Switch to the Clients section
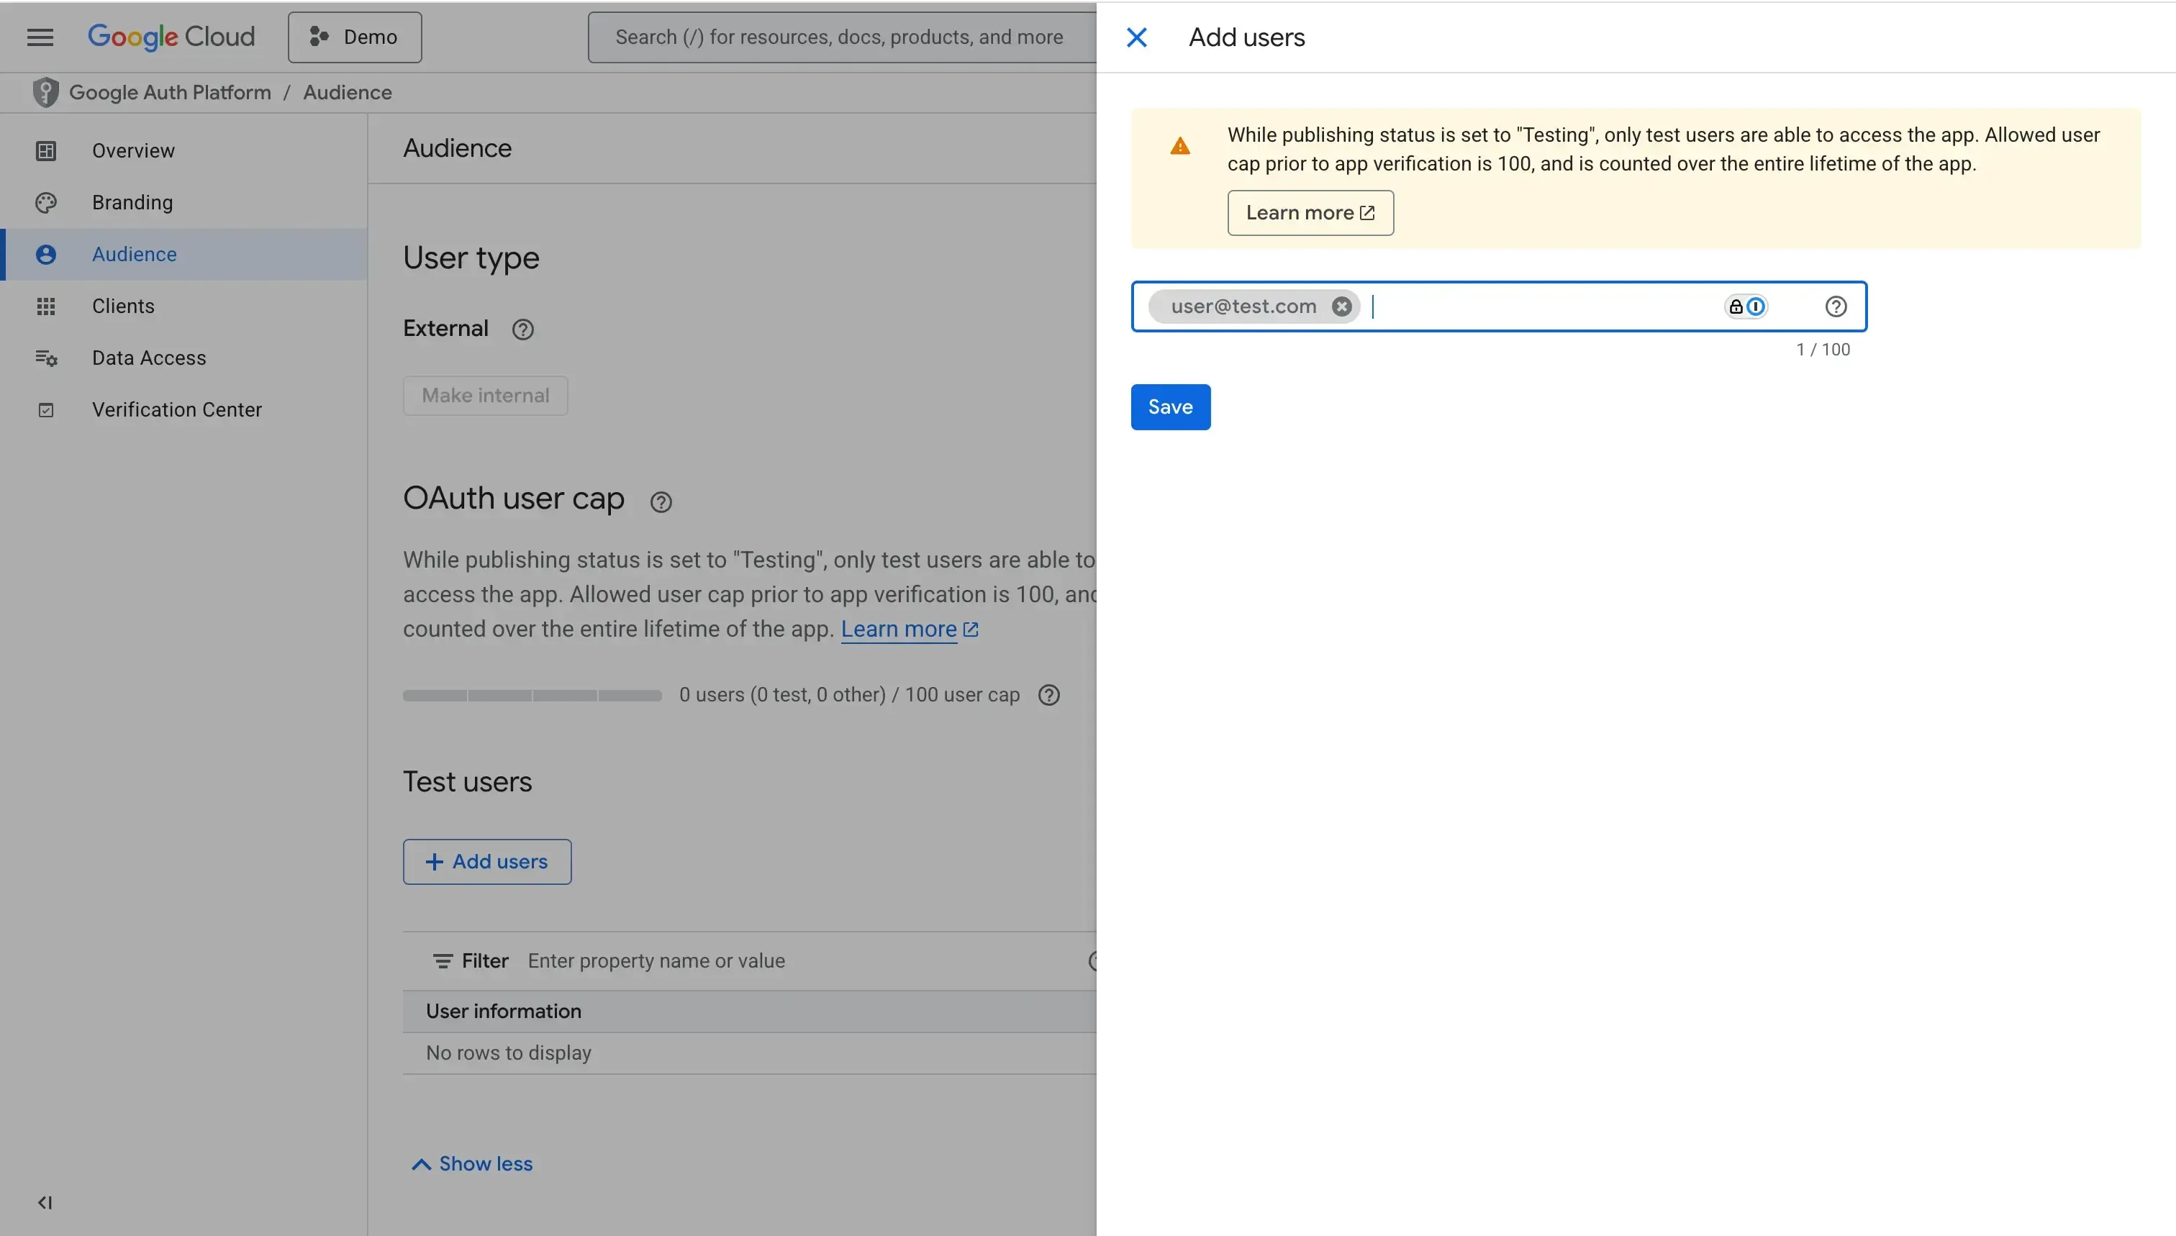The height and width of the screenshot is (1236, 2176). point(122,306)
